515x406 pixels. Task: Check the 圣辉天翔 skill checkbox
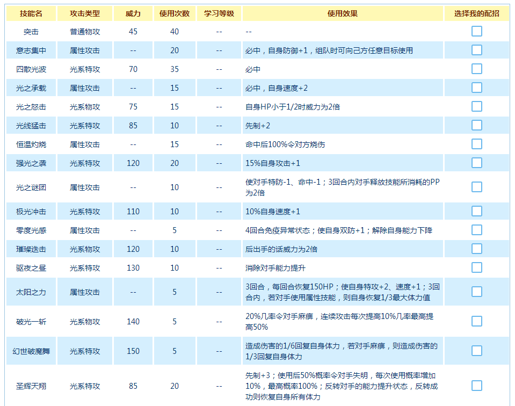coord(476,386)
